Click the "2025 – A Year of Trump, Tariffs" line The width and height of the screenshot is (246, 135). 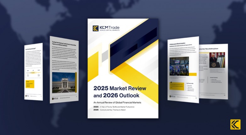(114, 107)
